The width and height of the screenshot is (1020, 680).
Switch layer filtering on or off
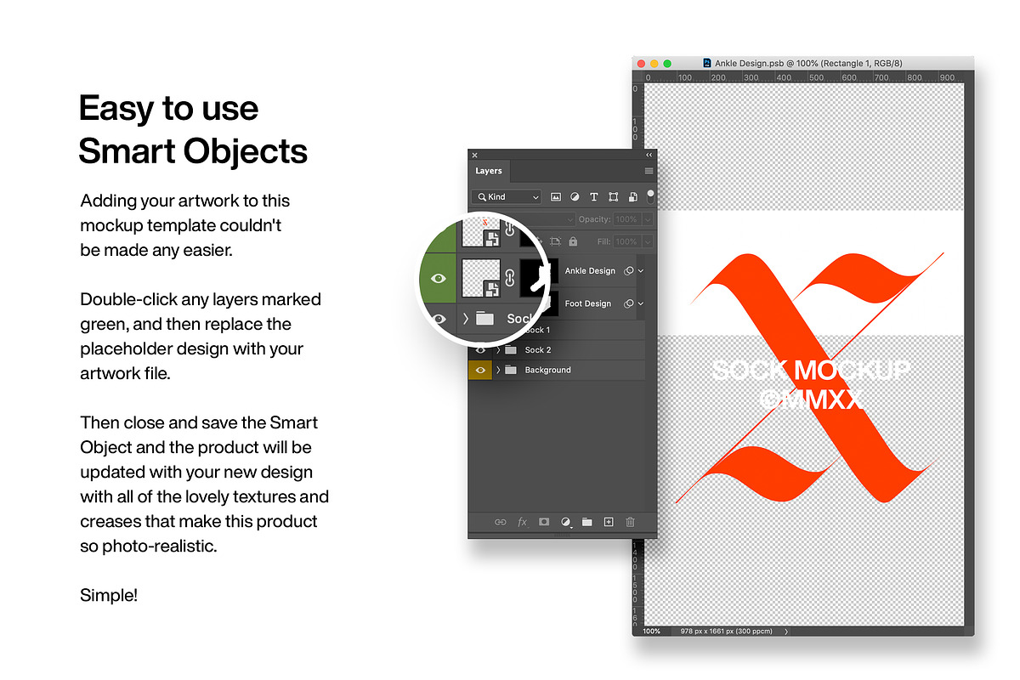pos(650,195)
